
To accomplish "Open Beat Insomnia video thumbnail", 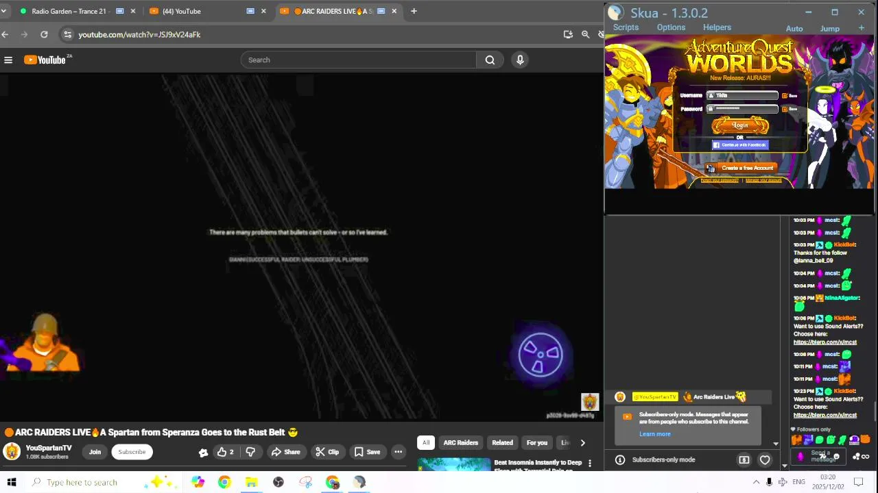I will [x=454, y=464].
